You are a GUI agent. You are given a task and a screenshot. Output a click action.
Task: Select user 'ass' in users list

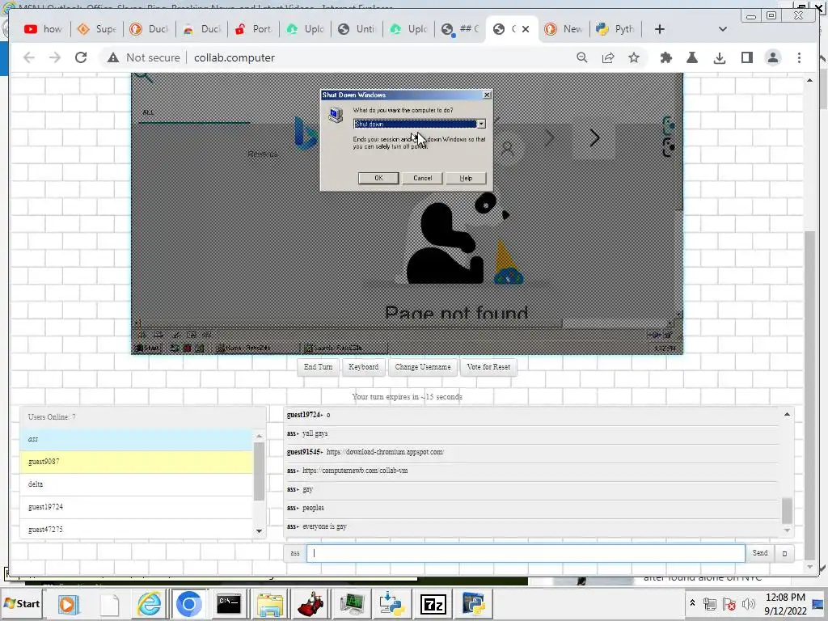point(136,439)
